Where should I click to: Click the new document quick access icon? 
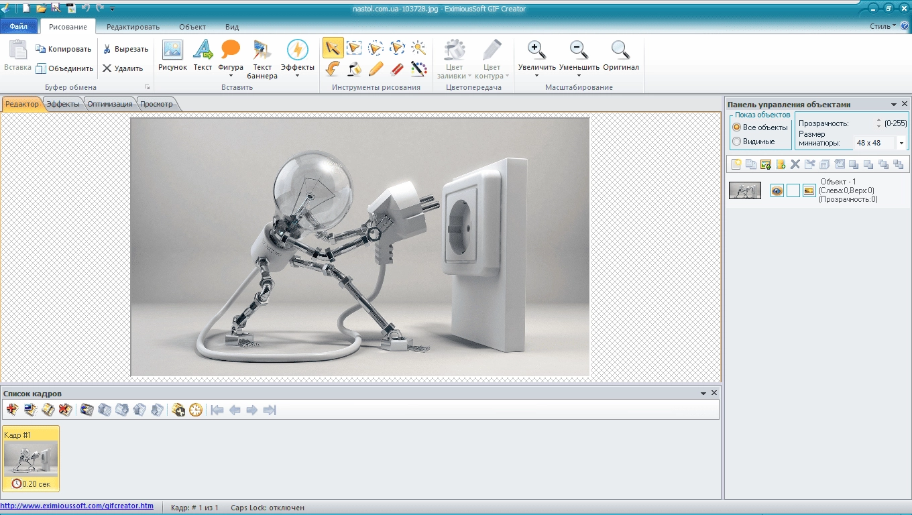tap(26, 8)
